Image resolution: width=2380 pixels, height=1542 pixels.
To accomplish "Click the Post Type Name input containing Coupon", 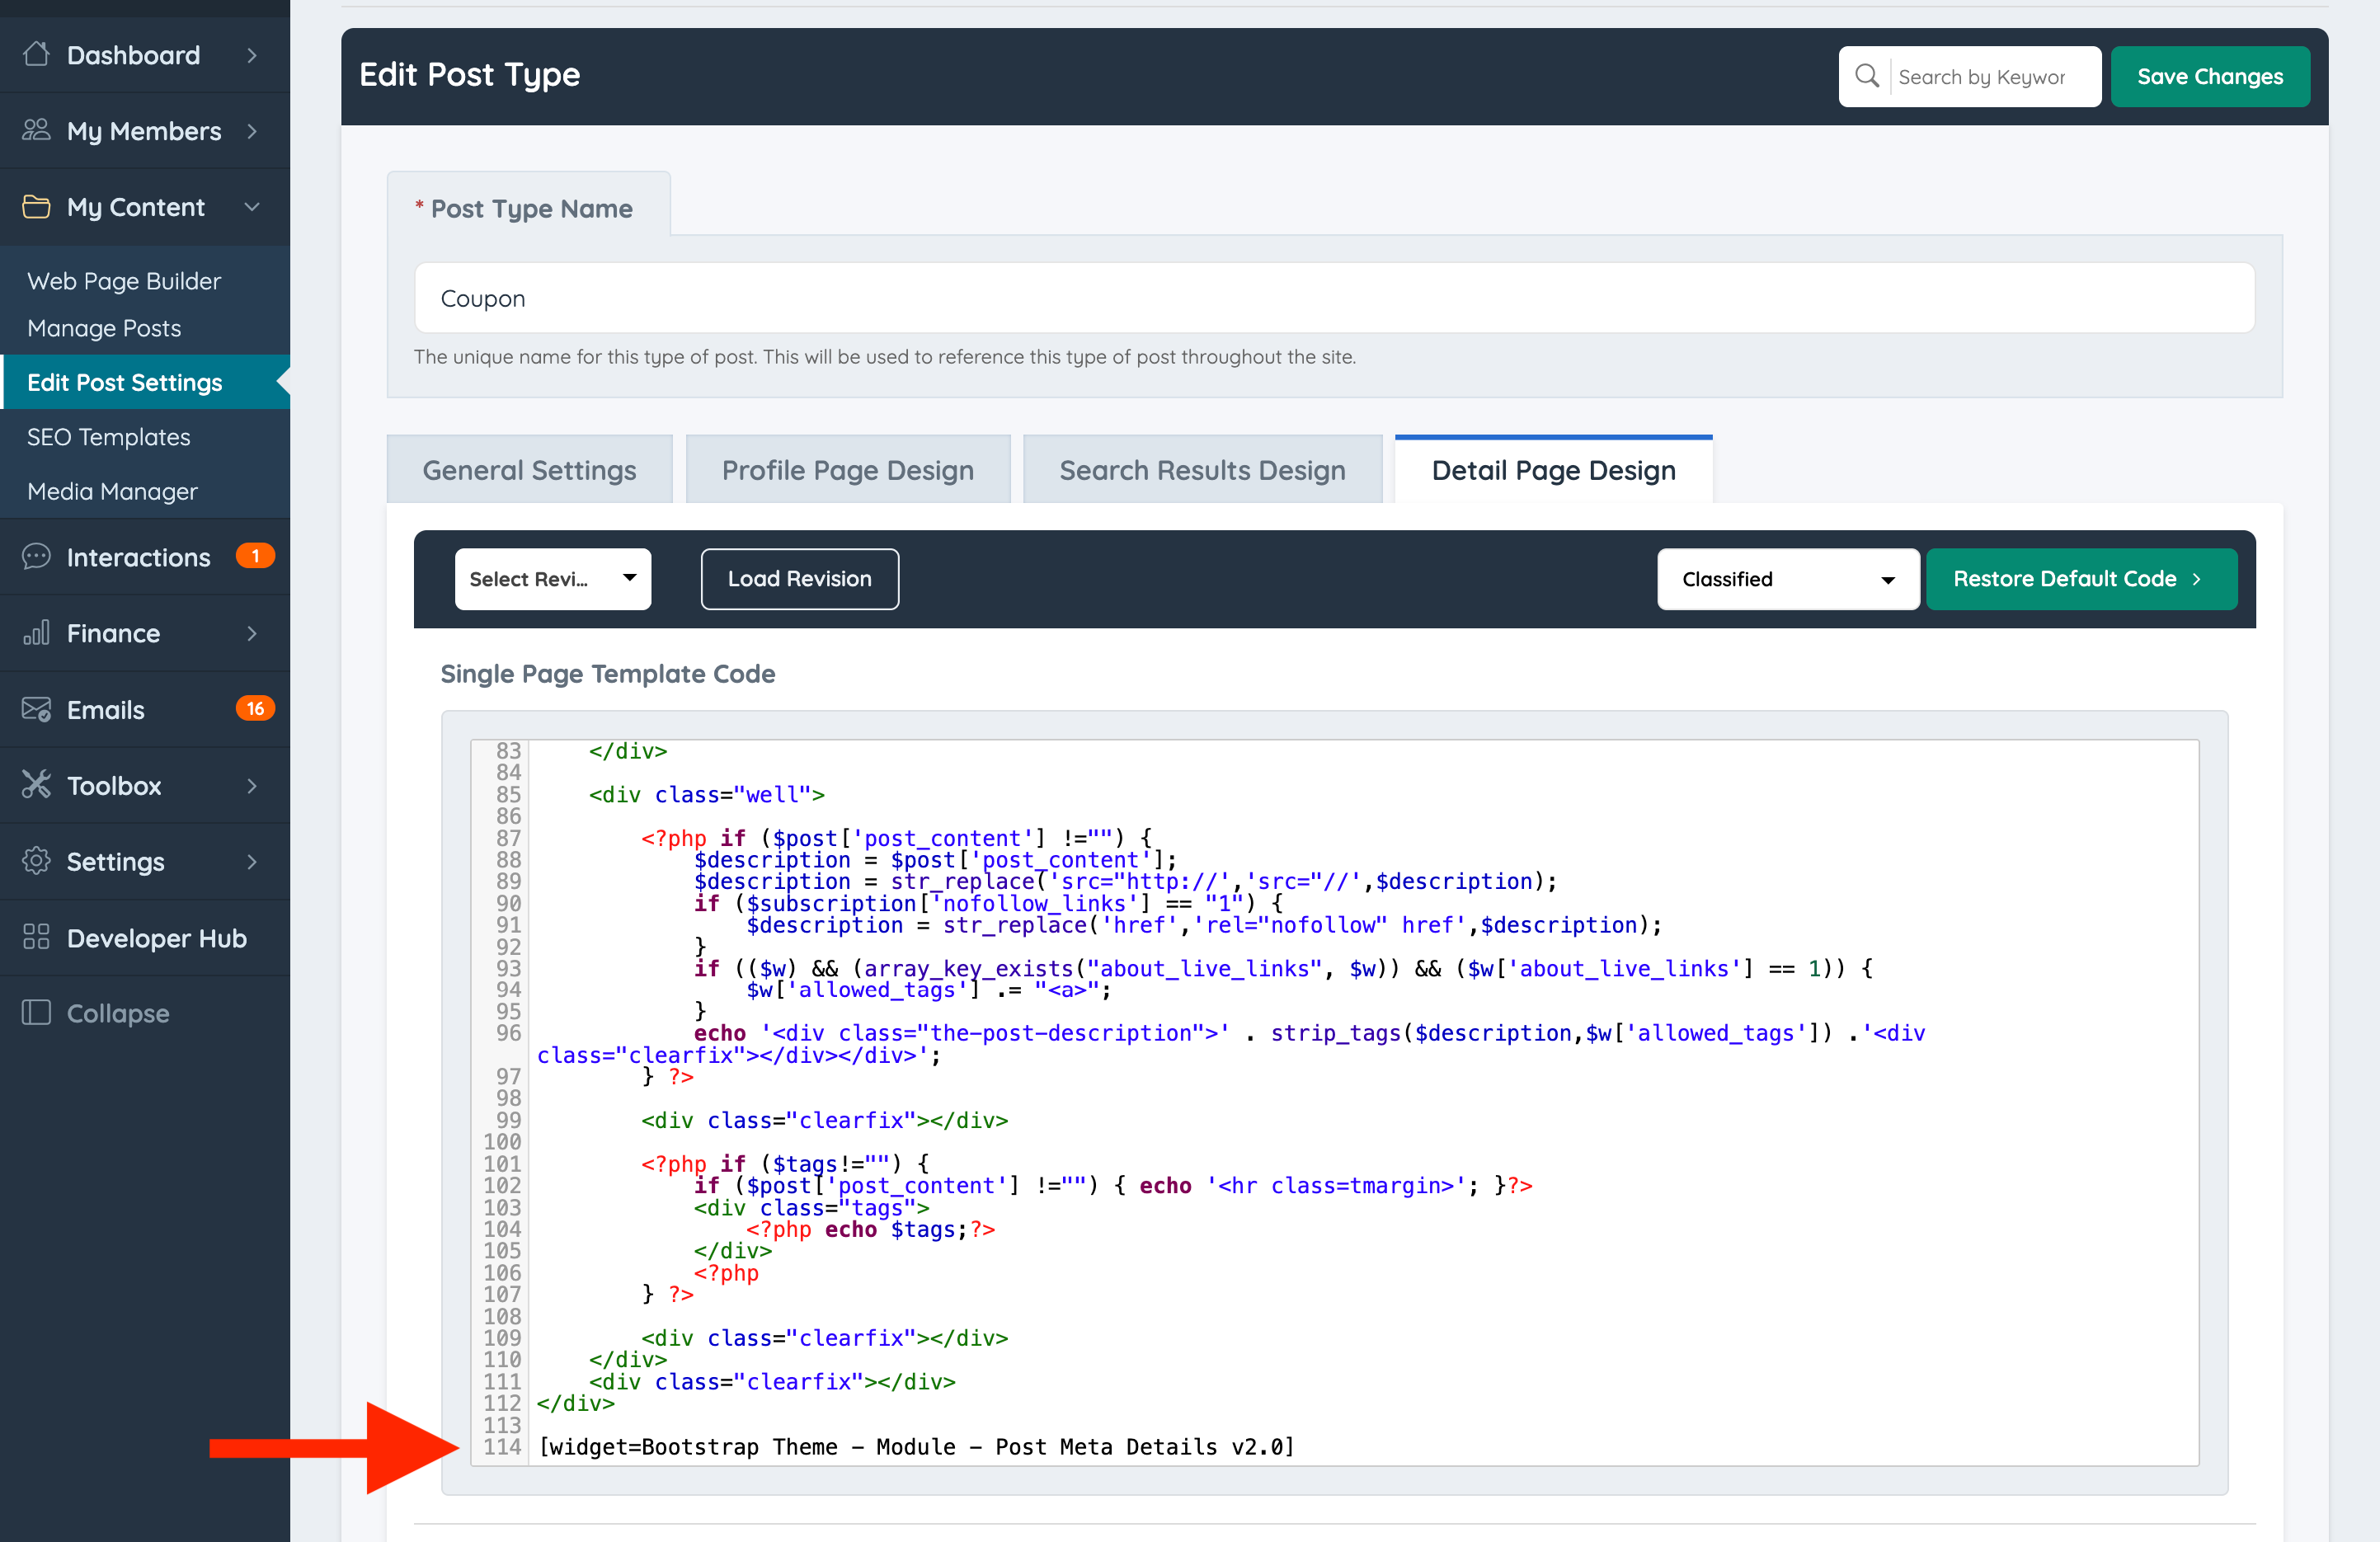I will (1334, 298).
